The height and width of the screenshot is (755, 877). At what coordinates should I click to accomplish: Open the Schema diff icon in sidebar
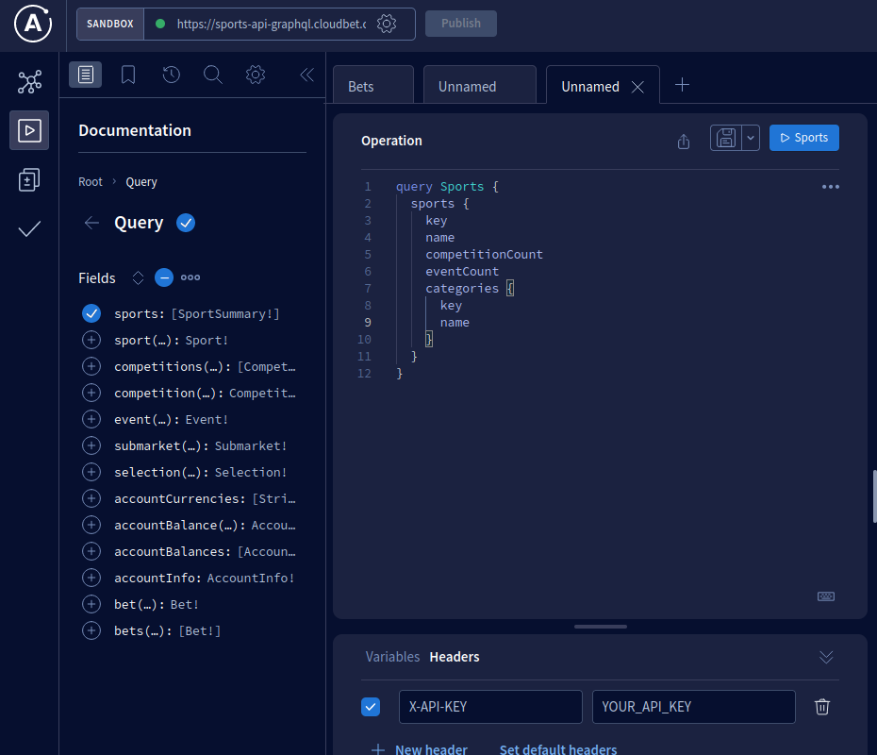[x=29, y=179]
